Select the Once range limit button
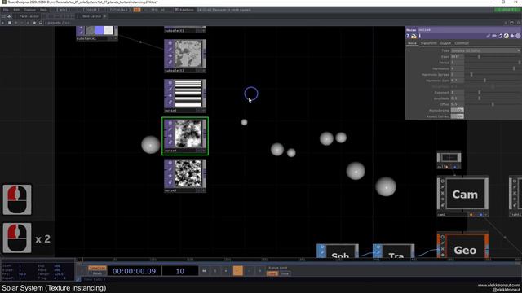522x293 pixels. tap(285, 273)
